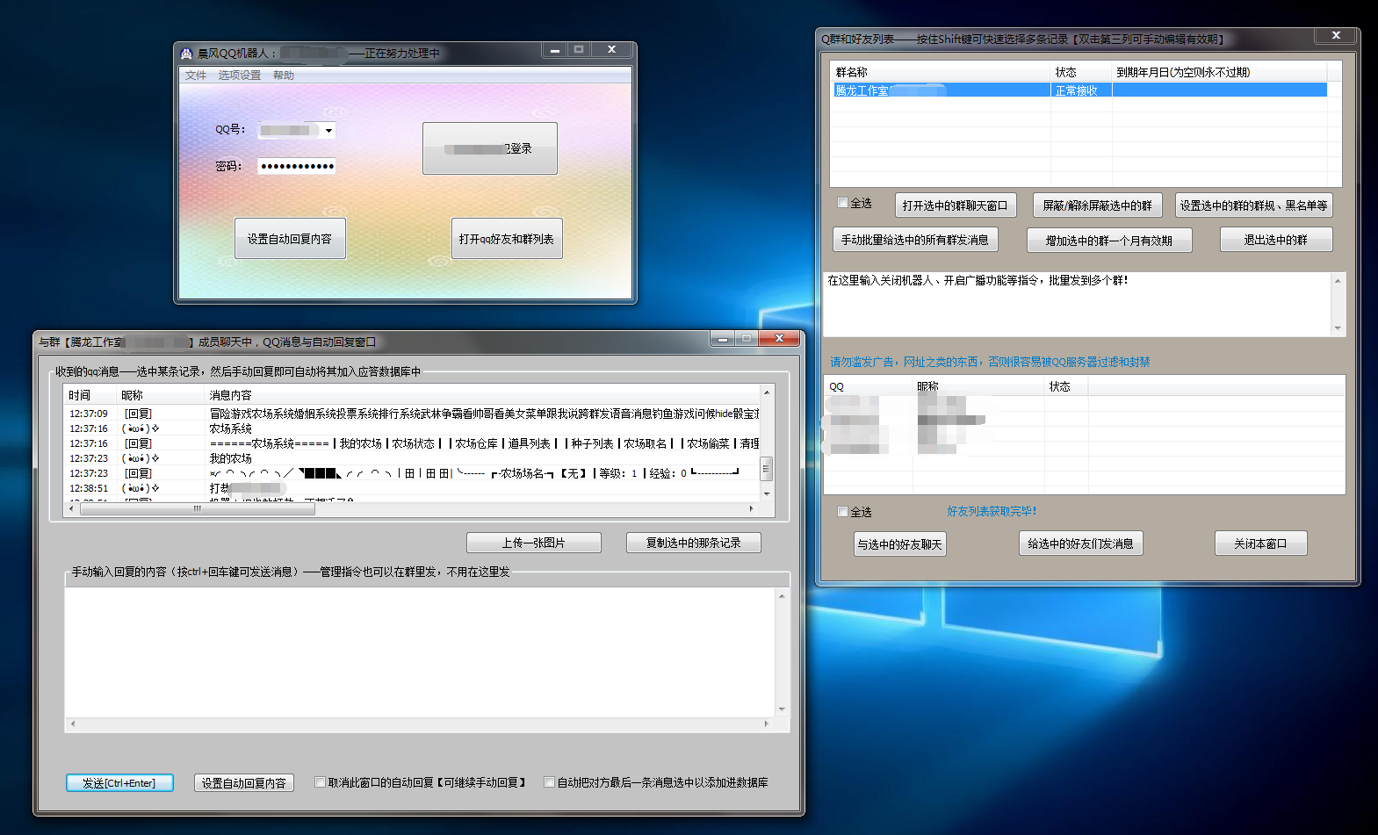Expand the QQ号 account dropdown
This screenshot has width=1378, height=835.
[x=328, y=131]
